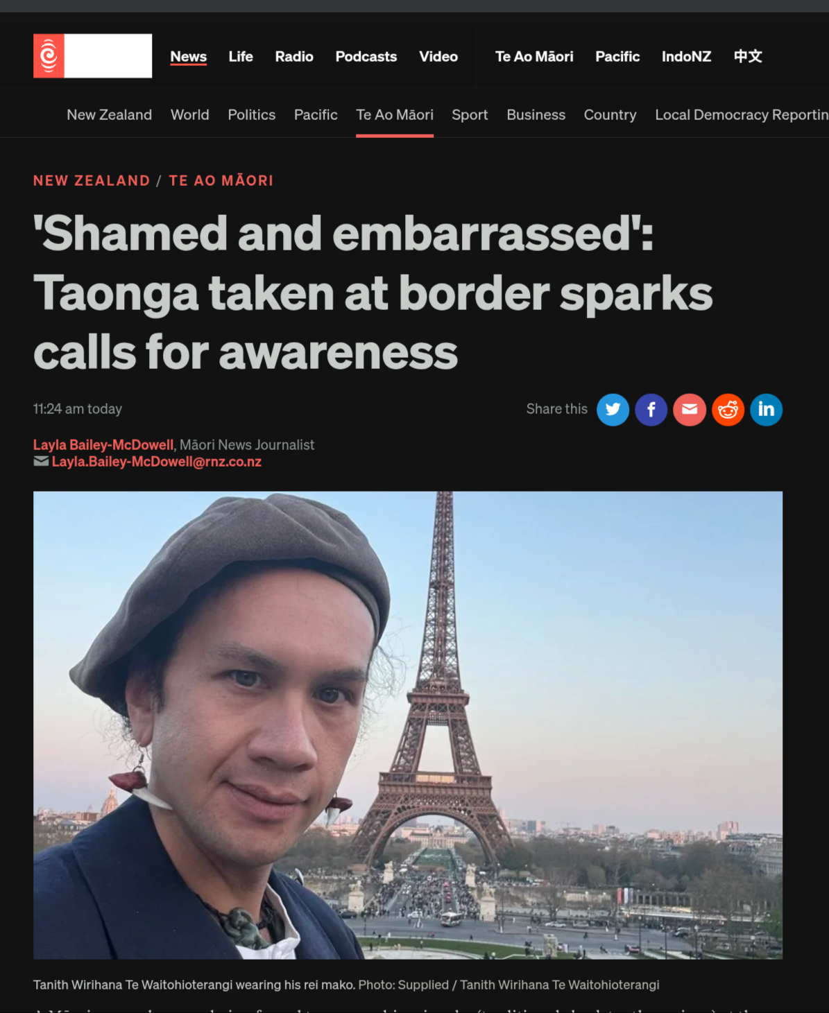This screenshot has width=829, height=1013.
Task: Open the Podcasts menu item
Action: point(366,56)
